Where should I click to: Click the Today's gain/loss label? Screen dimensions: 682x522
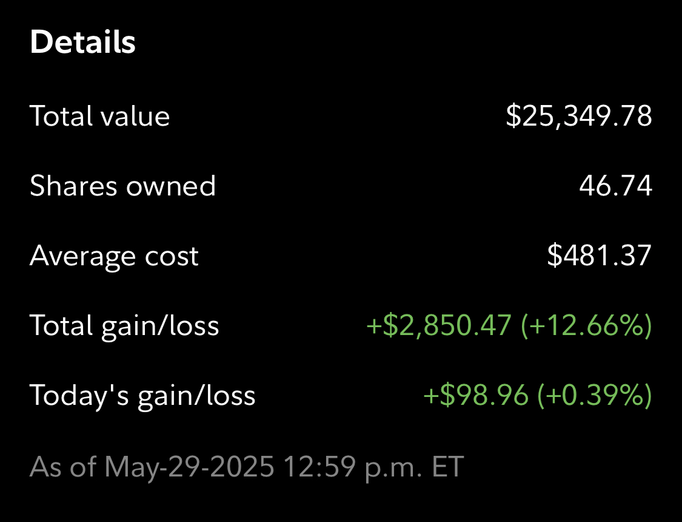point(142,395)
